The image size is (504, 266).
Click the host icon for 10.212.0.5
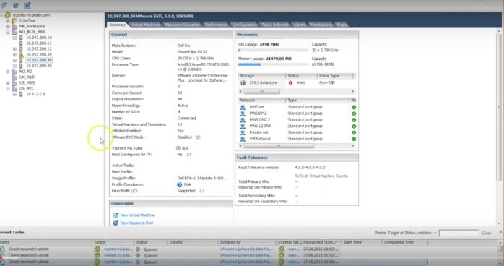21,94
